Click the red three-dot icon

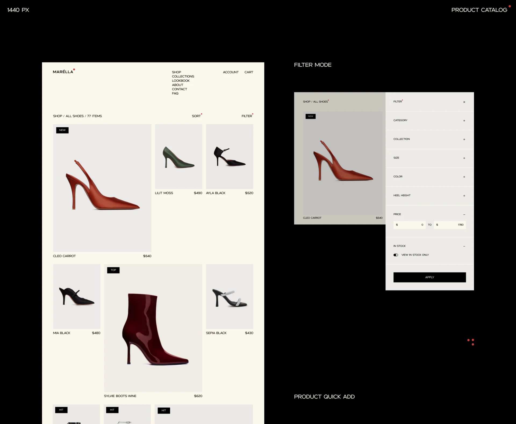pos(471,342)
